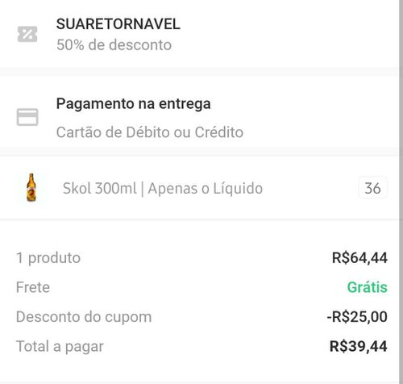Image resolution: width=403 pixels, height=384 pixels.
Task: Tap the 1 produto label
Action: coord(48,258)
